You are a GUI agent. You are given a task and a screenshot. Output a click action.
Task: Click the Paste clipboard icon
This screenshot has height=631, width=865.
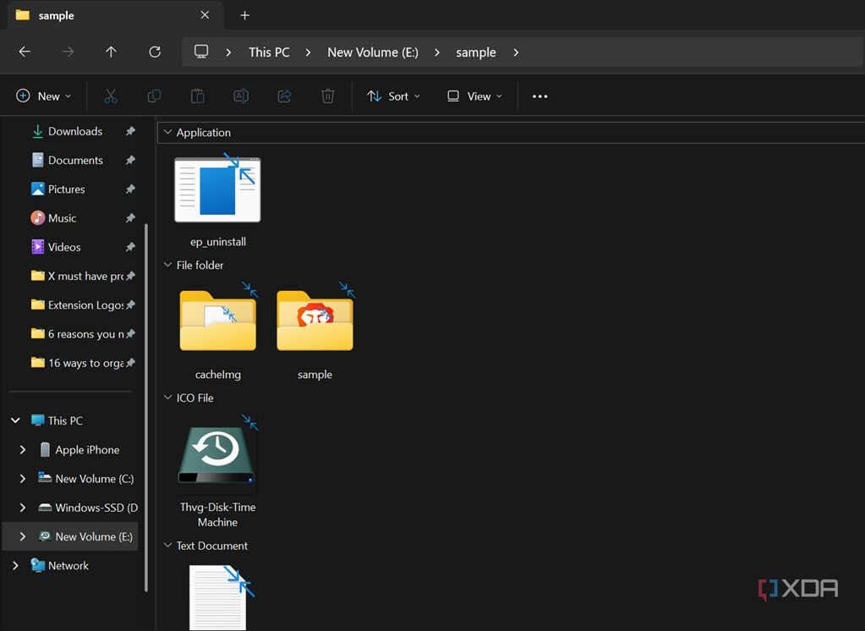(x=198, y=96)
